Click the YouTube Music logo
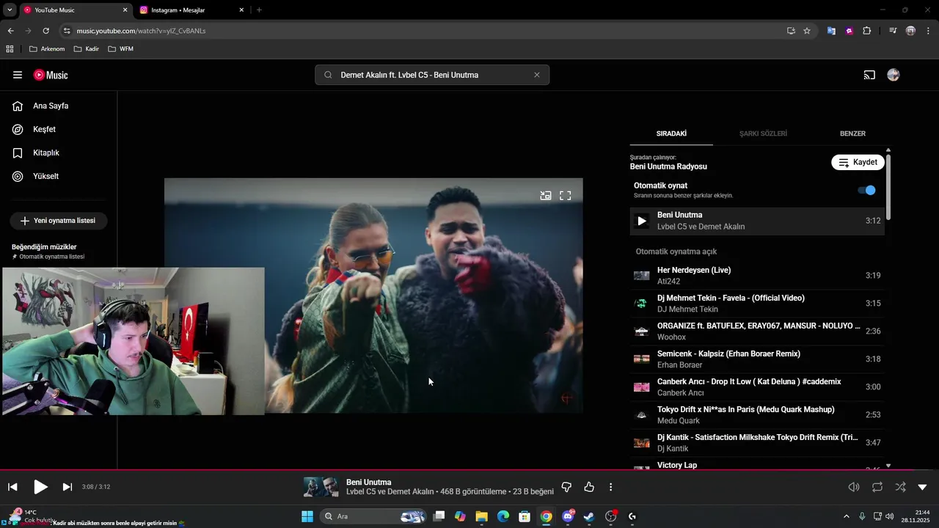 click(x=51, y=75)
